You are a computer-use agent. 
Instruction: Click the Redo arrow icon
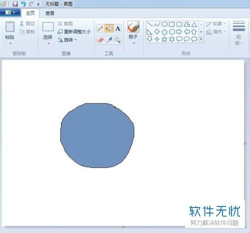(31, 4)
